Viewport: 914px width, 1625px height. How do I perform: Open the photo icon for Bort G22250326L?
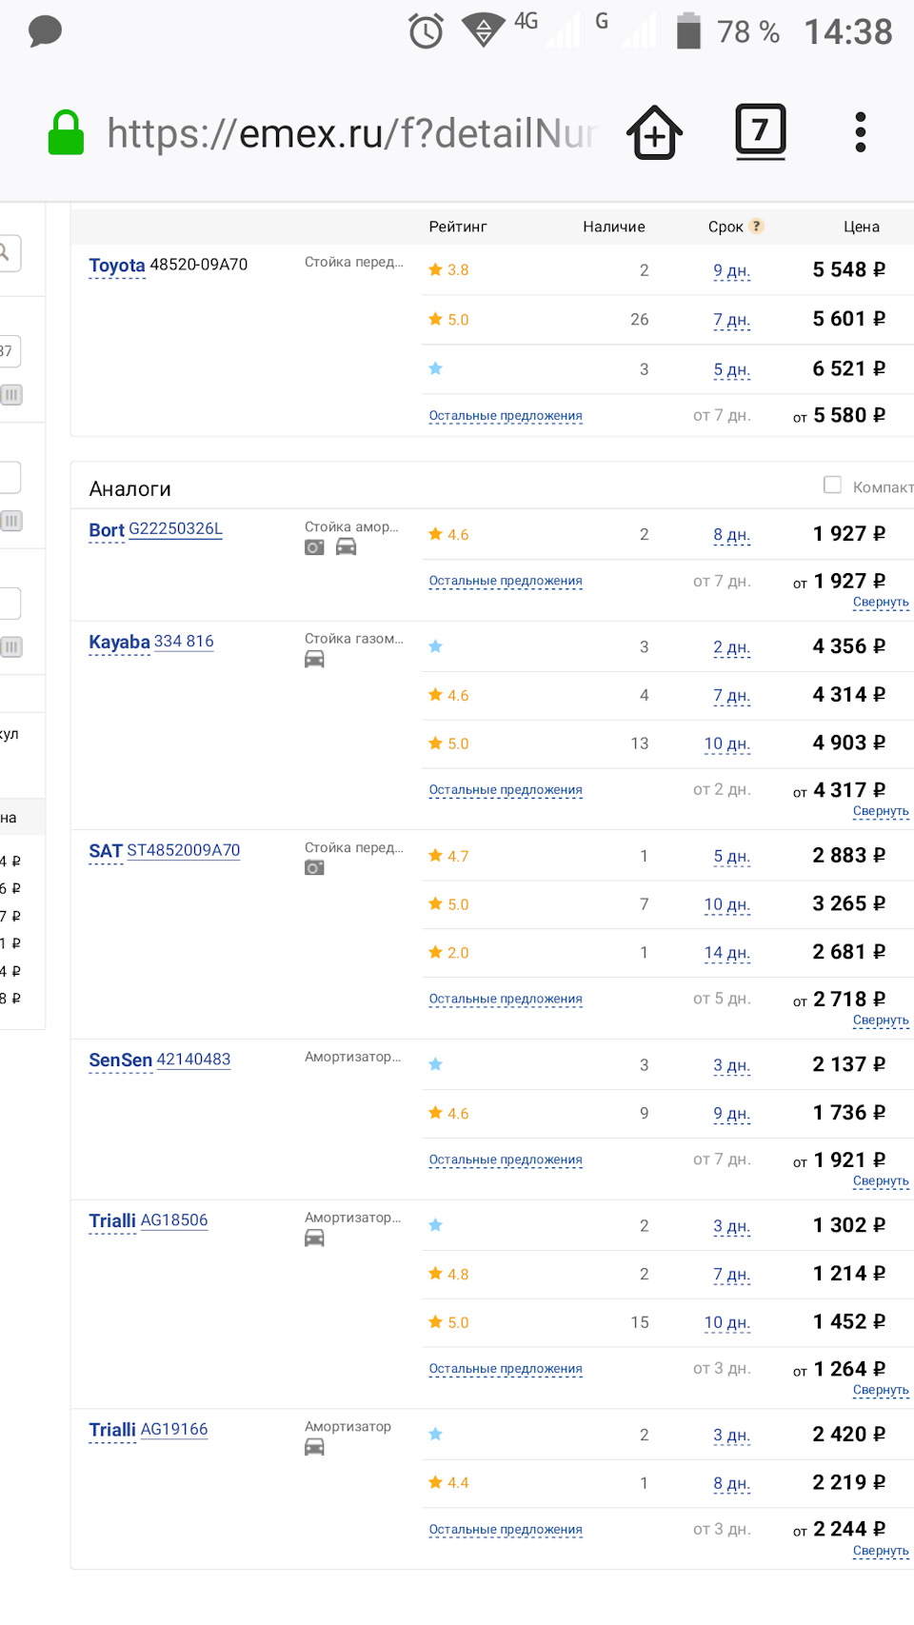(314, 547)
